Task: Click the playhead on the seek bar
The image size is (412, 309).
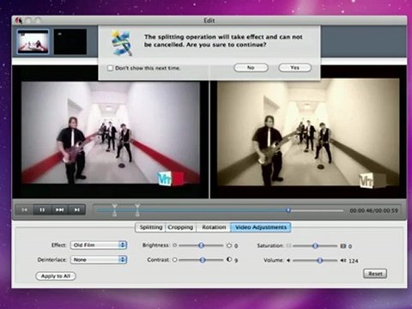Action: 288,210
